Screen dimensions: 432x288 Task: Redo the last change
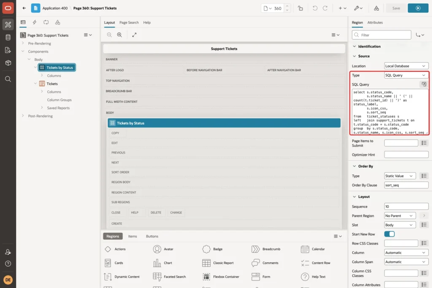coord(325,8)
